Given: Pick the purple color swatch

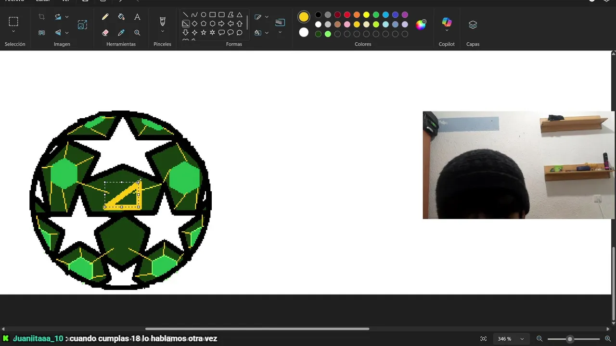Looking at the screenshot, I should coord(405,15).
